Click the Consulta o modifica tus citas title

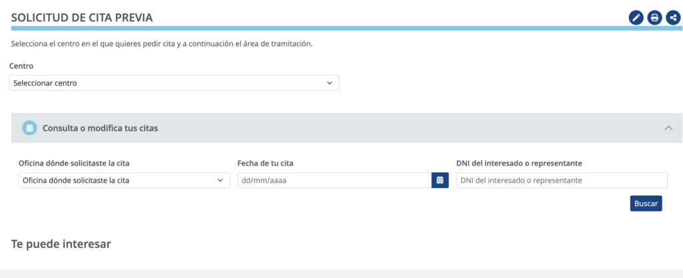click(x=100, y=128)
